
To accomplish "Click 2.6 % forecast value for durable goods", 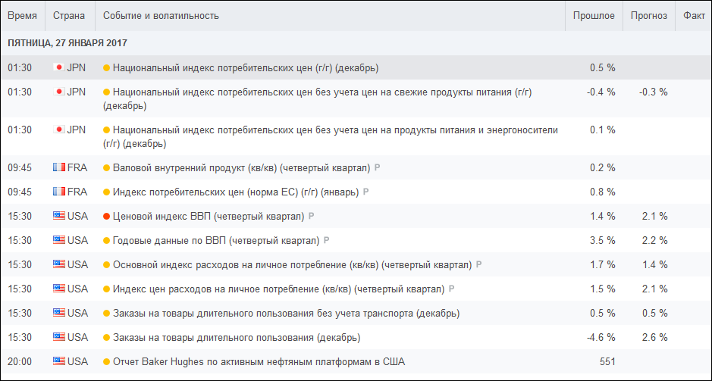I will (x=654, y=338).
